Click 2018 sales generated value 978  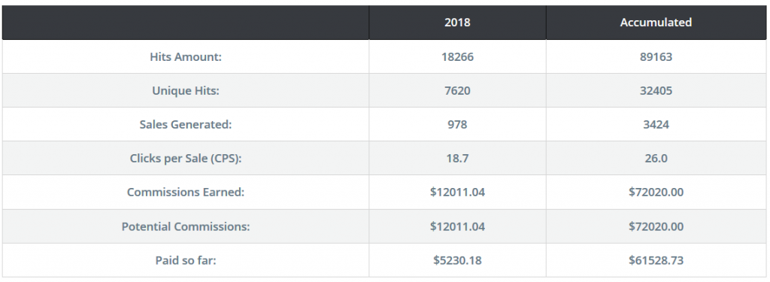point(457,125)
